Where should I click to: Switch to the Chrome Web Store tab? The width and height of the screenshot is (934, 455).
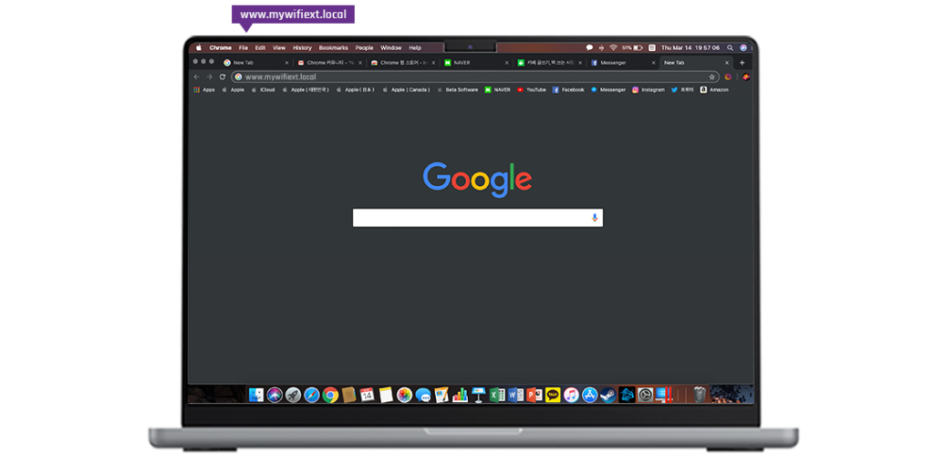tap(402, 63)
